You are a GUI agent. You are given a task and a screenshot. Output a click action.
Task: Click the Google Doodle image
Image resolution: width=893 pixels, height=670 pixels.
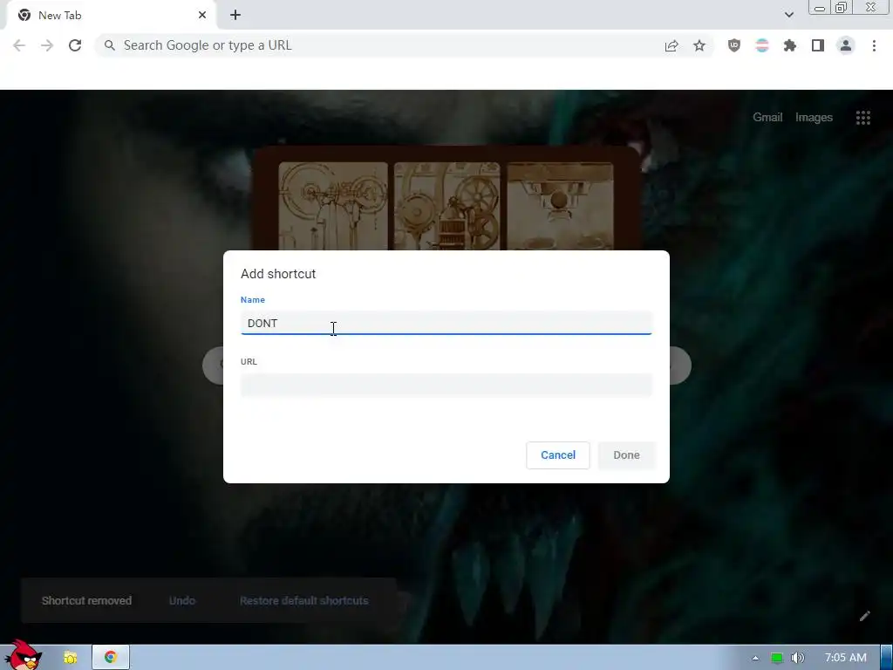(446, 200)
